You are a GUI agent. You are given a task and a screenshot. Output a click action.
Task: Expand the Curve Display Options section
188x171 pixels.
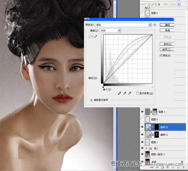(x=91, y=100)
